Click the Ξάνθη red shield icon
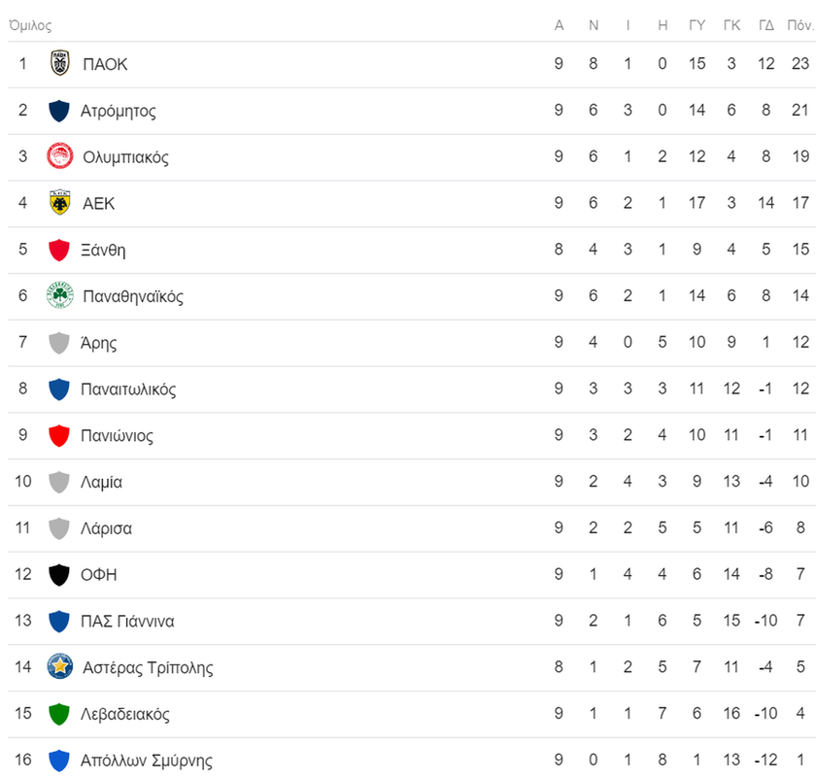 click(59, 250)
